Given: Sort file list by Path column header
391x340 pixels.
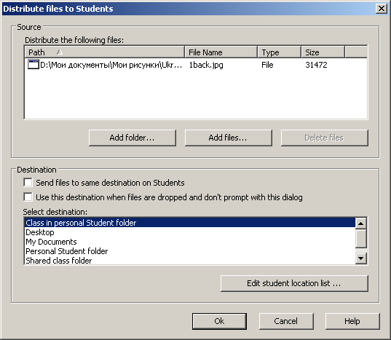Looking at the screenshot, I should click(x=104, y=52).
